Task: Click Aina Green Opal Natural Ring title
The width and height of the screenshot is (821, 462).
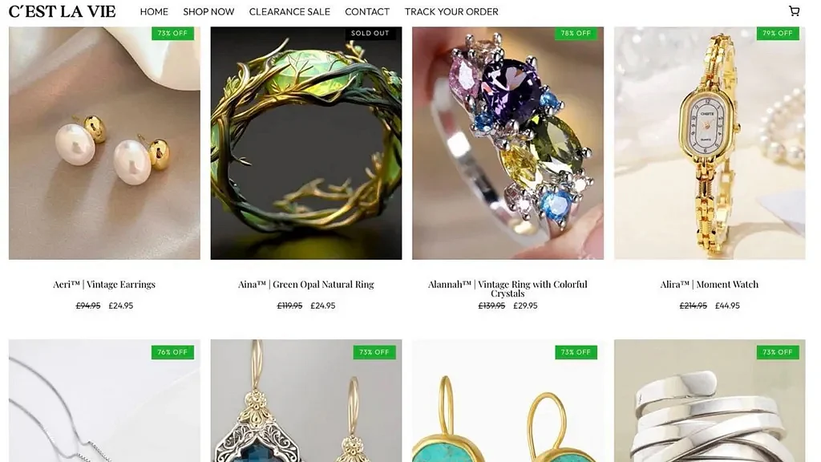Action: coord(306,285)
